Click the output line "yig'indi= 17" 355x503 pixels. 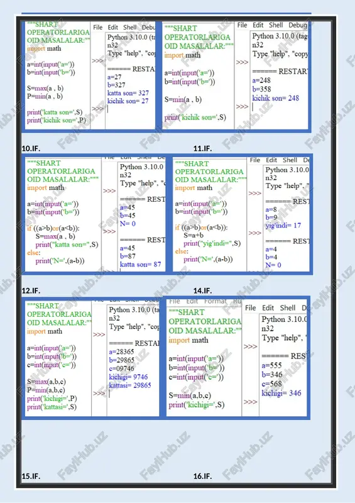click(x=283, y=226)
